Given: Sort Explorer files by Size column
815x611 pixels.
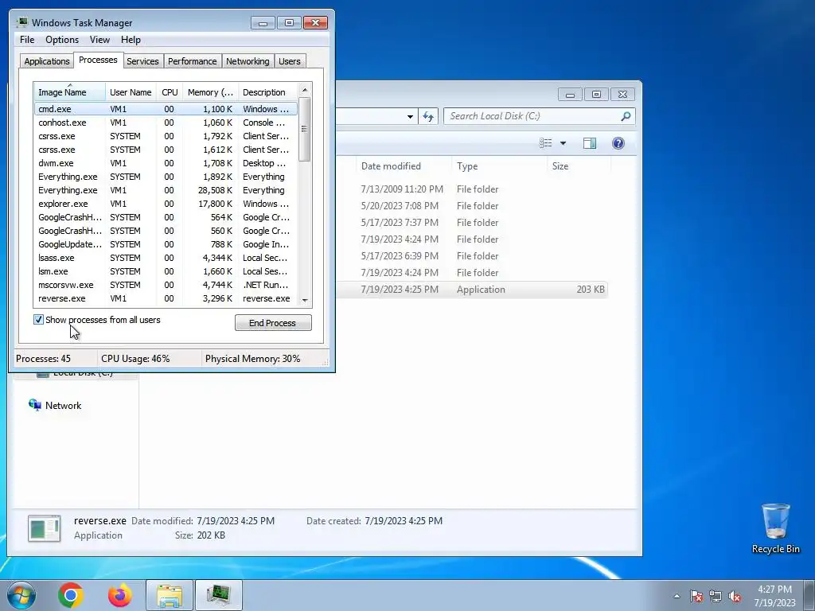Looking at the screenshot, I should (x=578, y=166).
